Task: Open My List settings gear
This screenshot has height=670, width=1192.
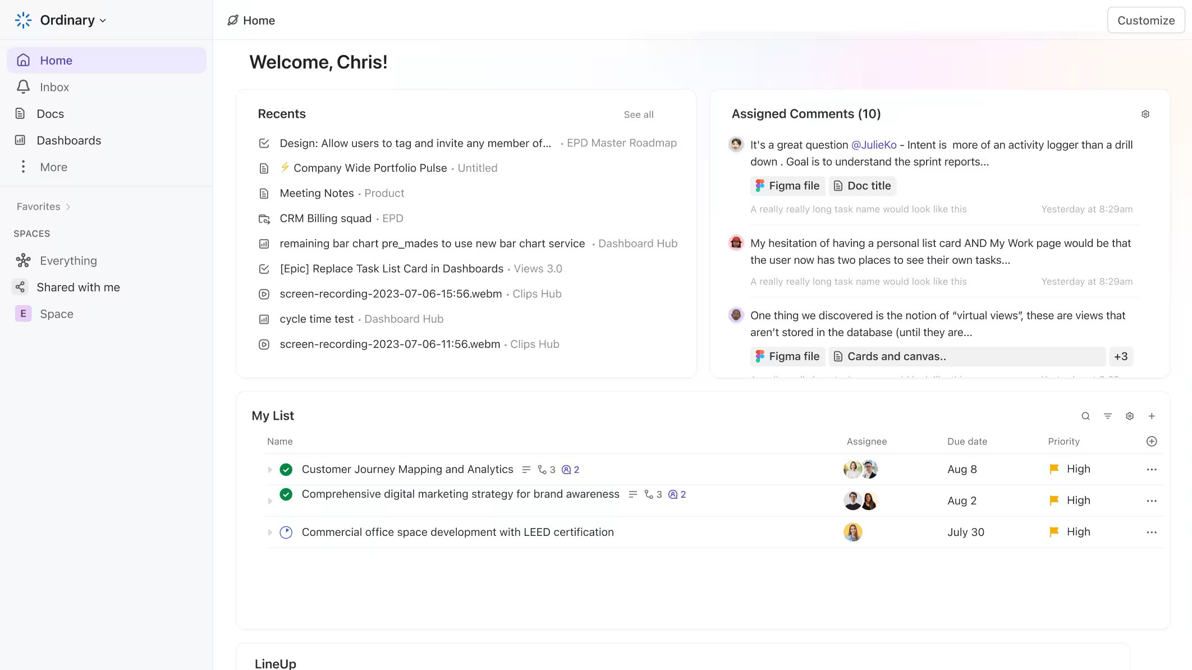Action: tap(1130, 416)
